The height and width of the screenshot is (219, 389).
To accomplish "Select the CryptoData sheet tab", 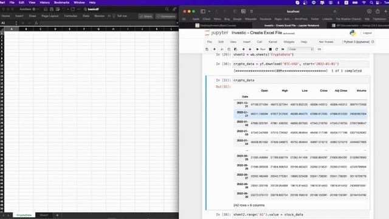I will point(24,215).
